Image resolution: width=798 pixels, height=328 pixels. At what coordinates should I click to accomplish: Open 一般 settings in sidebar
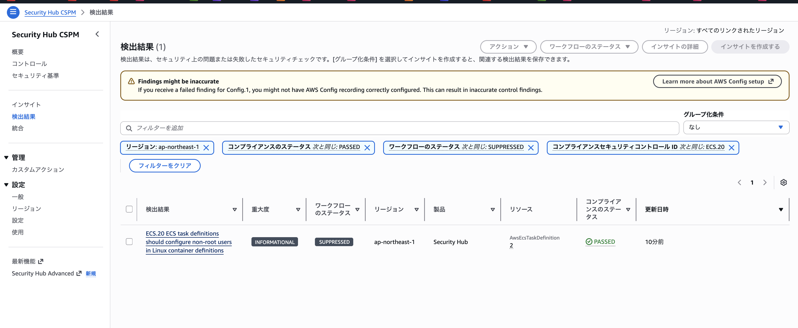coord(18,197)
